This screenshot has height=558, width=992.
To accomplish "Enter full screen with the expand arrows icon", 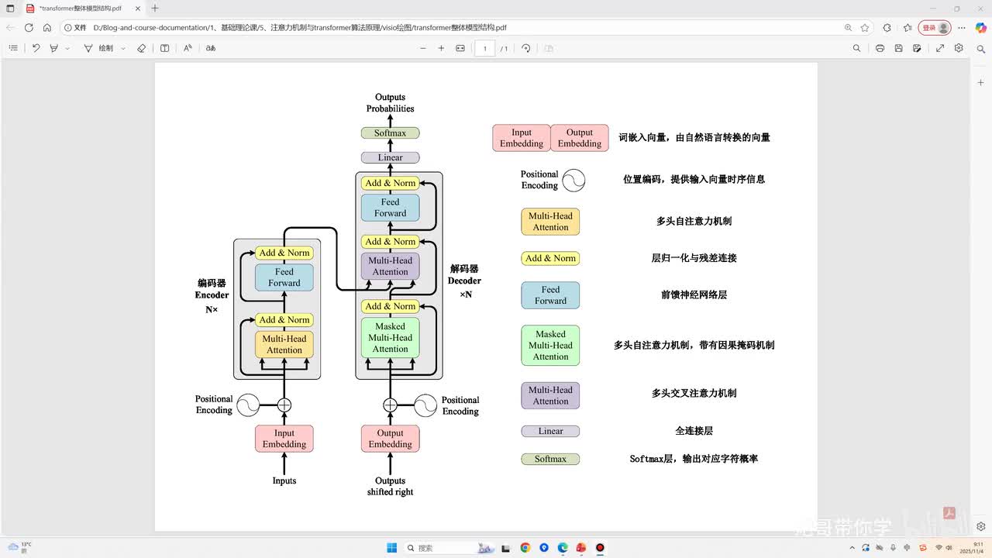I will pos(940,48).
